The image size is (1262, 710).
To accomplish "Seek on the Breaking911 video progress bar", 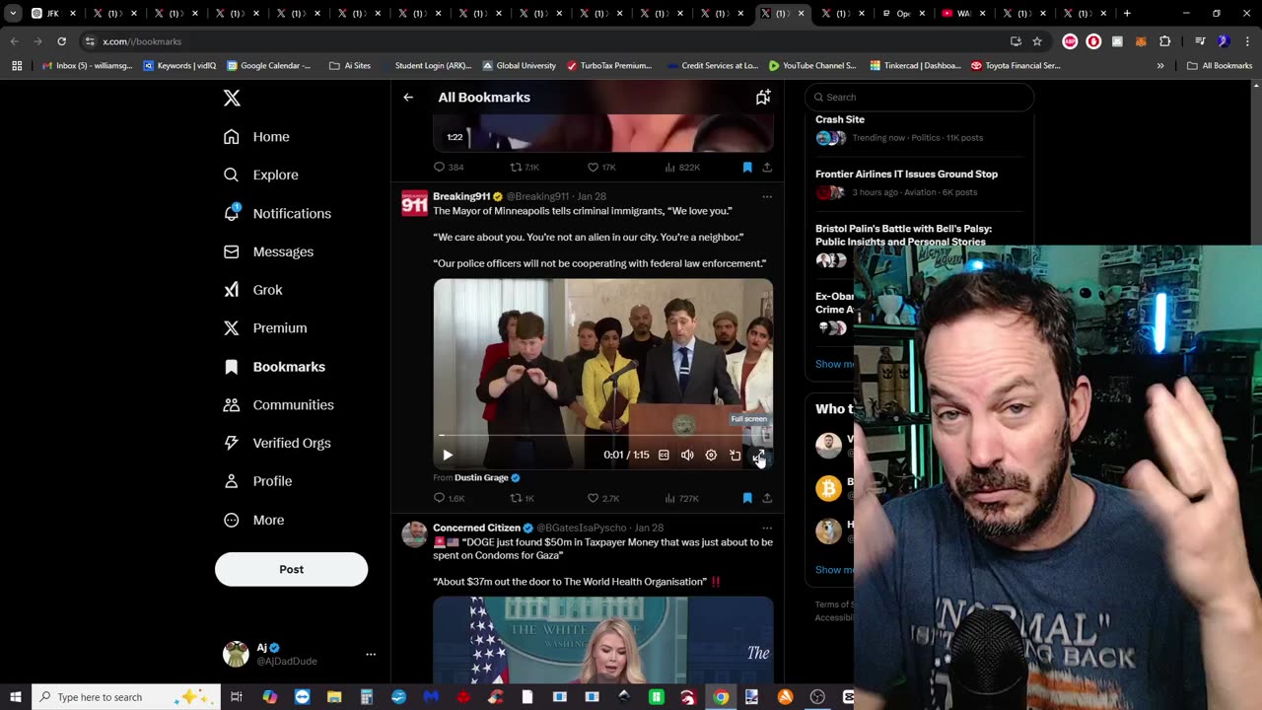I will pyautogui.click(x=602, y=435).
